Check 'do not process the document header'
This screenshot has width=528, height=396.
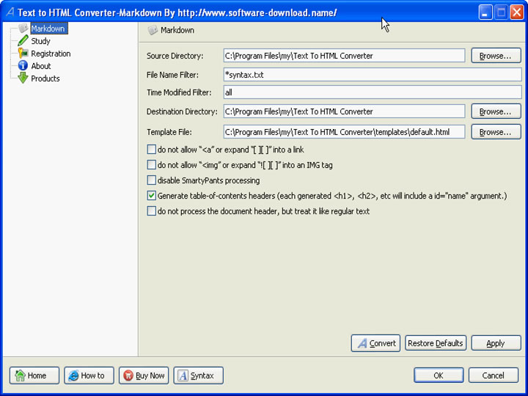(x=152, y=211)
